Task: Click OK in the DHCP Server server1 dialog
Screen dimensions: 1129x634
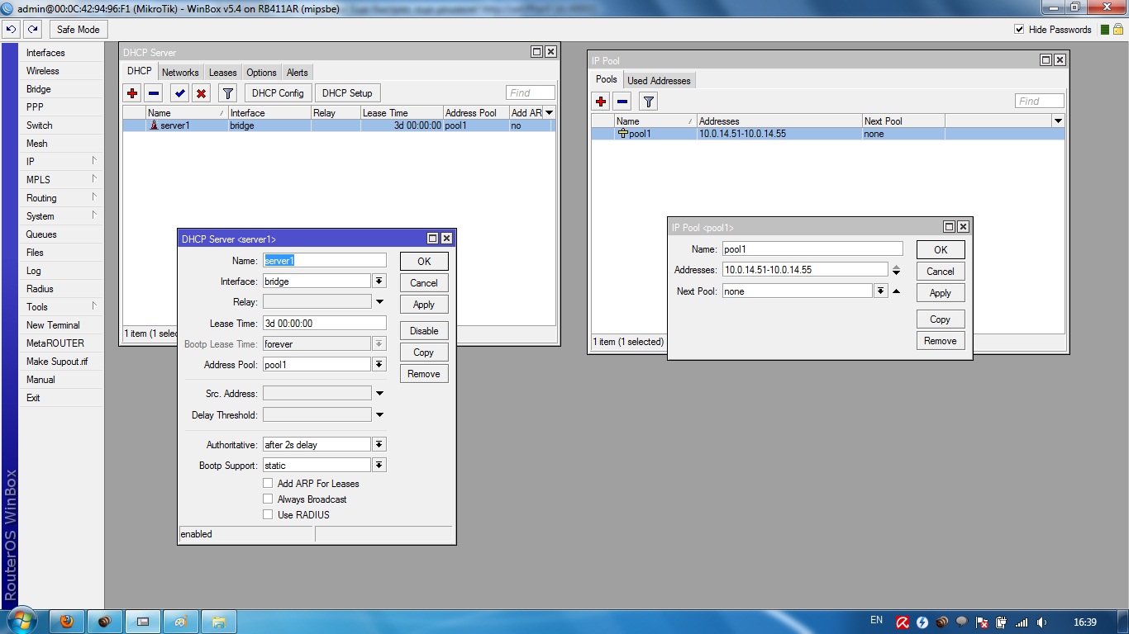Action: pyautogui.click(x=424, y=262)
